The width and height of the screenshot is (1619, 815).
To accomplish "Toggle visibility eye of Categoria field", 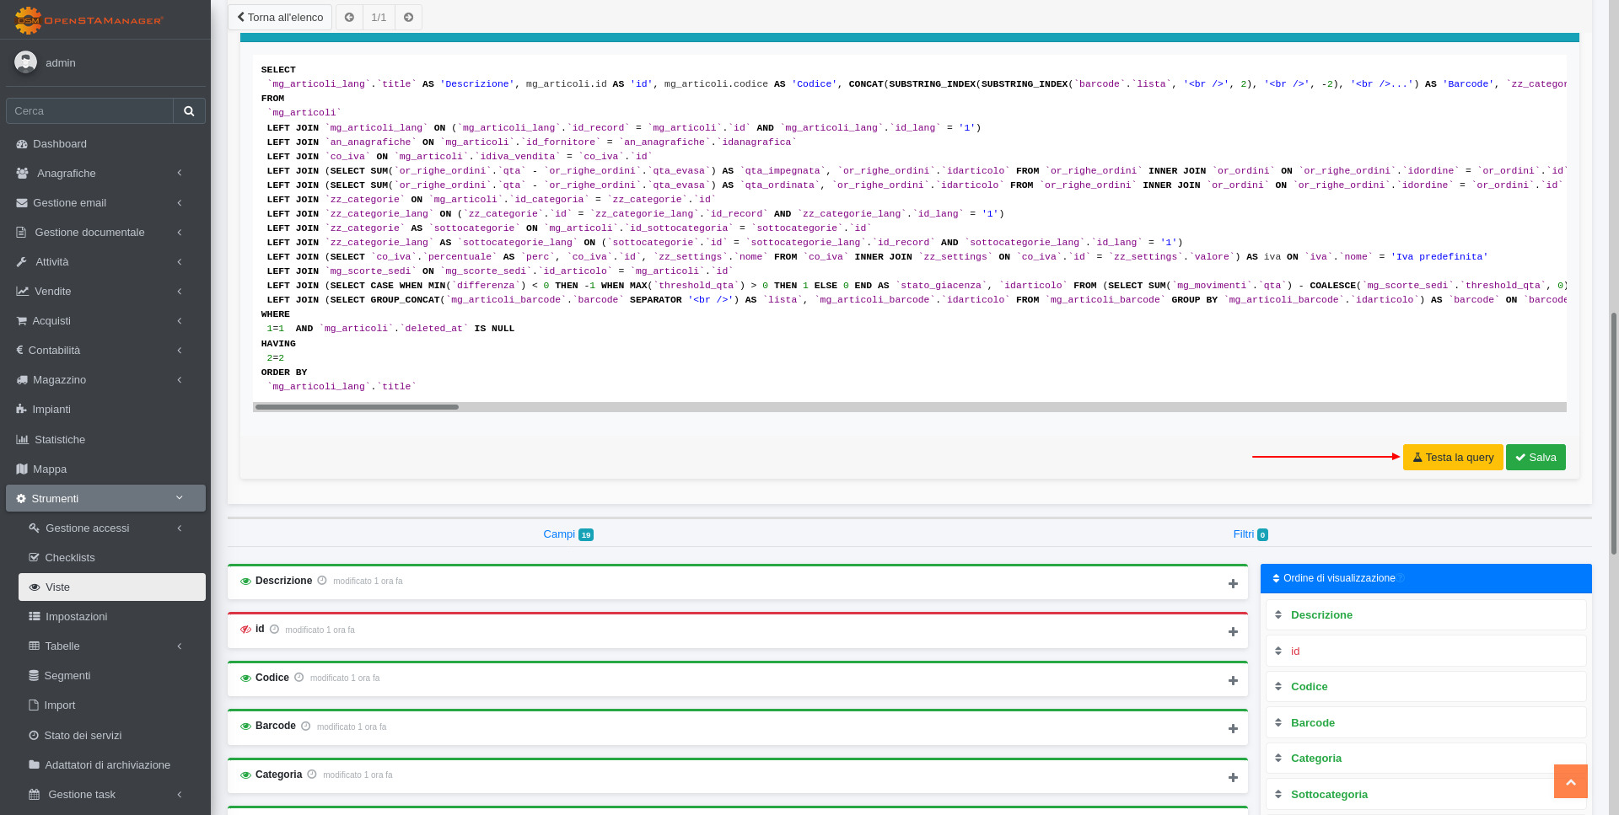I will [x=245, y=775].
